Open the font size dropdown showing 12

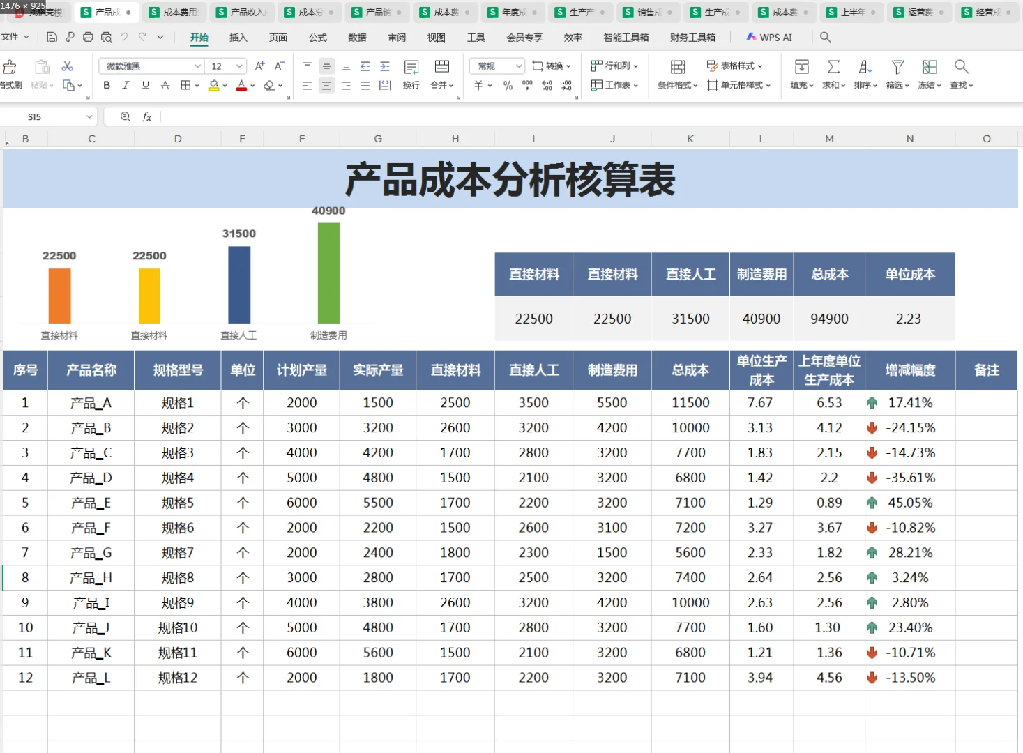pyautogui.click(x=239, y=66)
